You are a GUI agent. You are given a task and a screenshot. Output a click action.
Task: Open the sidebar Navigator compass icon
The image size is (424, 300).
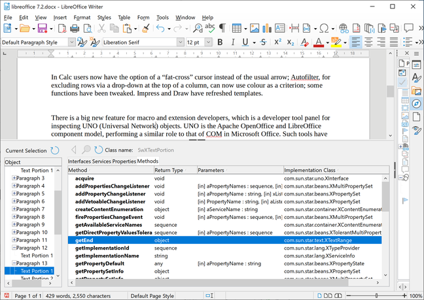pos(416,103)
